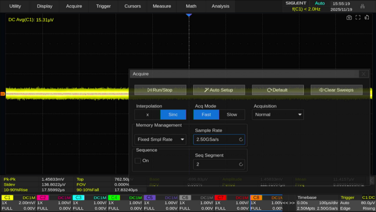Screen dimensions: 376x212
Task: Open the Acquisition Normal dropdown
Action: pos(278,115)
